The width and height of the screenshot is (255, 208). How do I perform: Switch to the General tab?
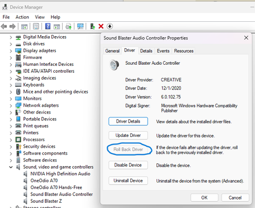(x=112, y=51)
